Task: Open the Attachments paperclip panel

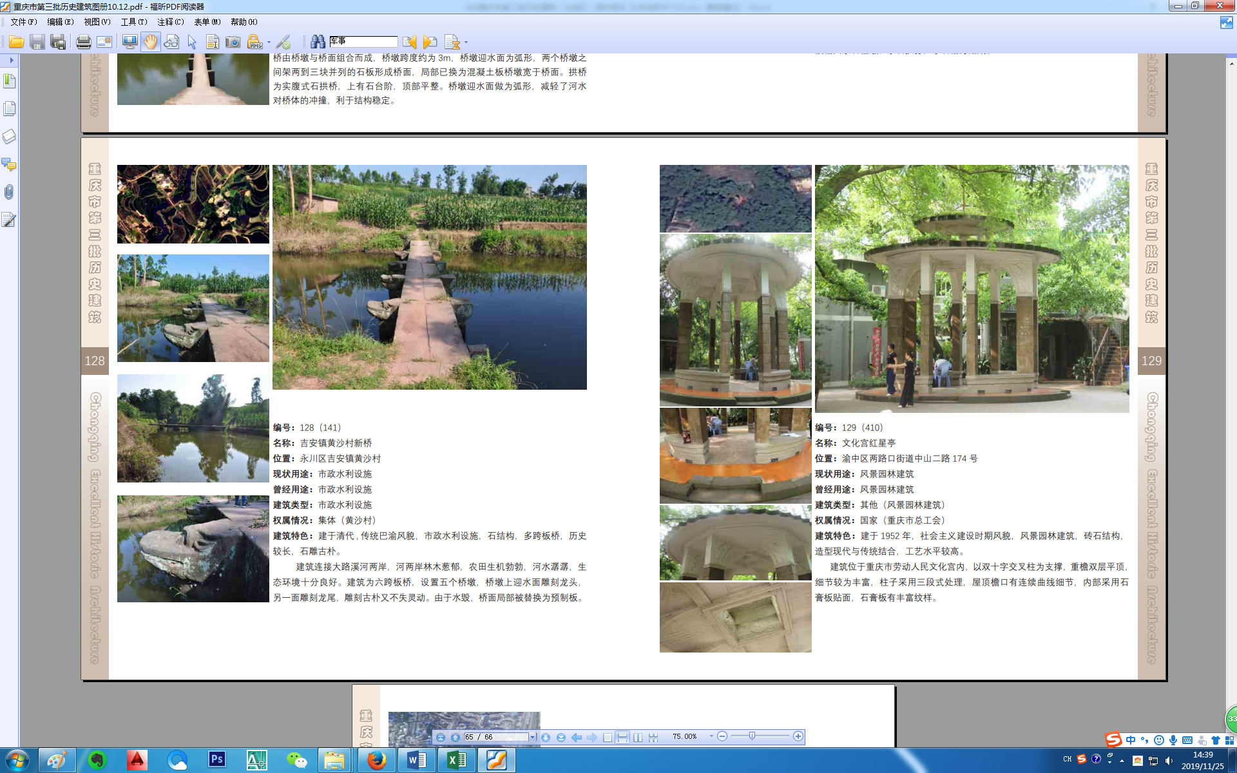Action: pos(9,192)
